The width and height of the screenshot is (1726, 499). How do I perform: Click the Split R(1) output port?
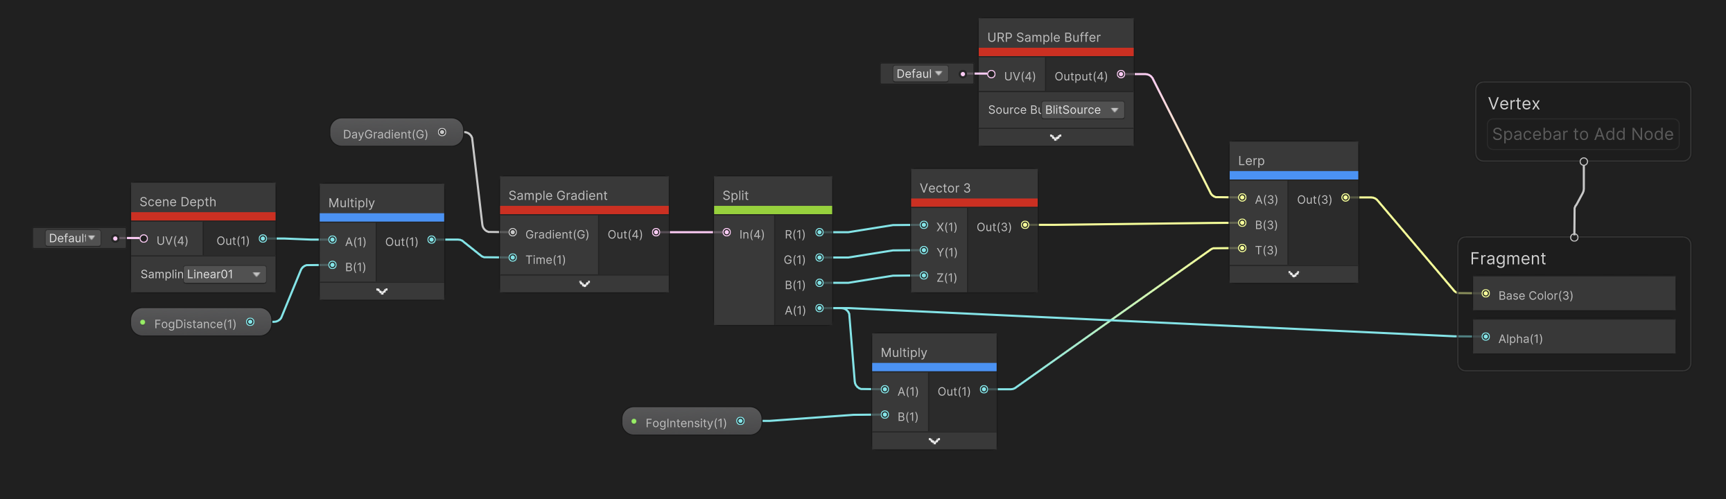tap(819, 232)
